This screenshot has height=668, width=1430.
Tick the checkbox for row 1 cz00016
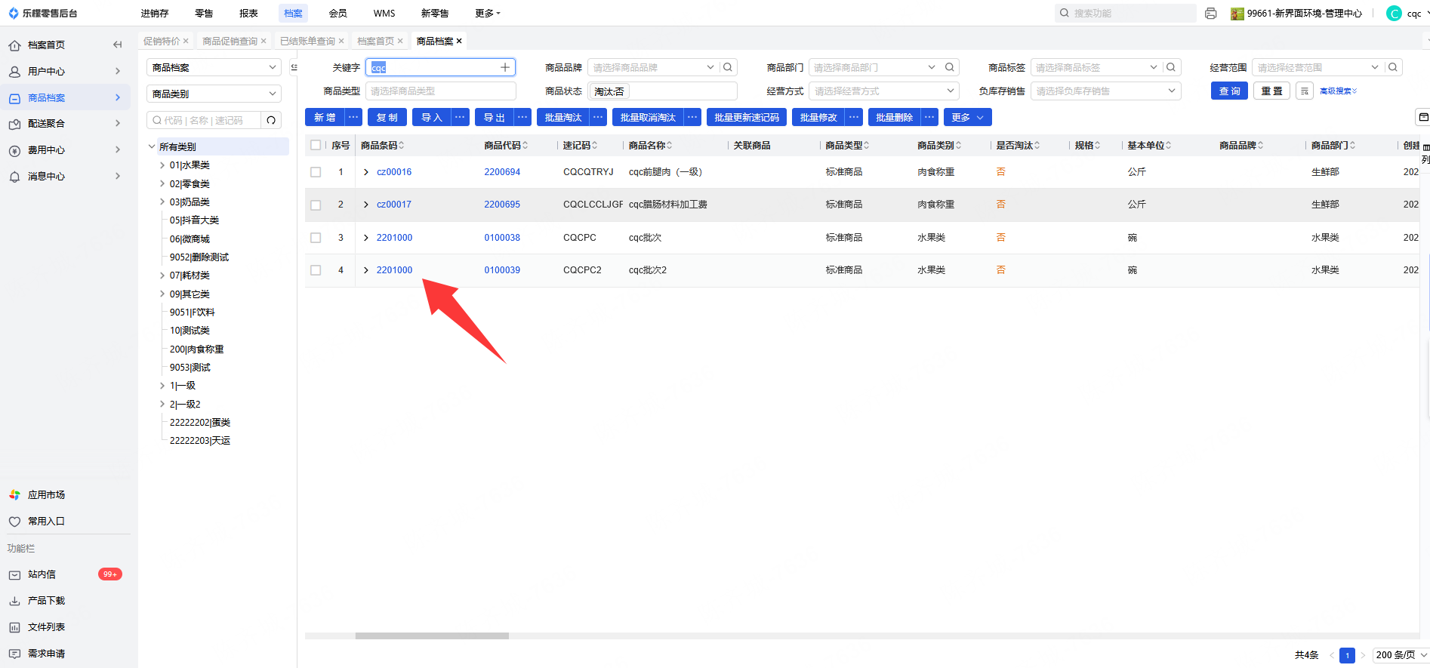(x=316, y=172)
